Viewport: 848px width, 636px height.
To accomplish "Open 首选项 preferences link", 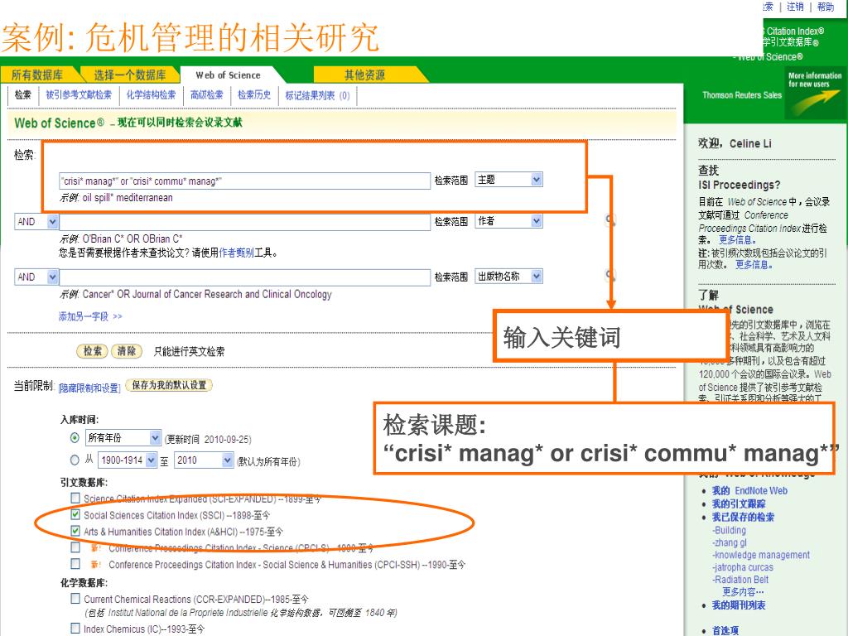I will click(x=725, y=630).
